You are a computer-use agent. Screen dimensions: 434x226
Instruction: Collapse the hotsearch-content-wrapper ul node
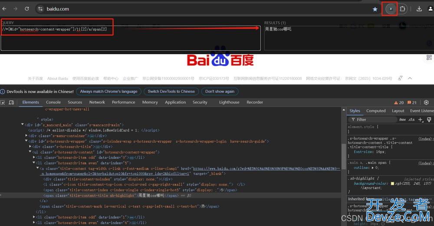pyautogui.click(x=30, y=152)
